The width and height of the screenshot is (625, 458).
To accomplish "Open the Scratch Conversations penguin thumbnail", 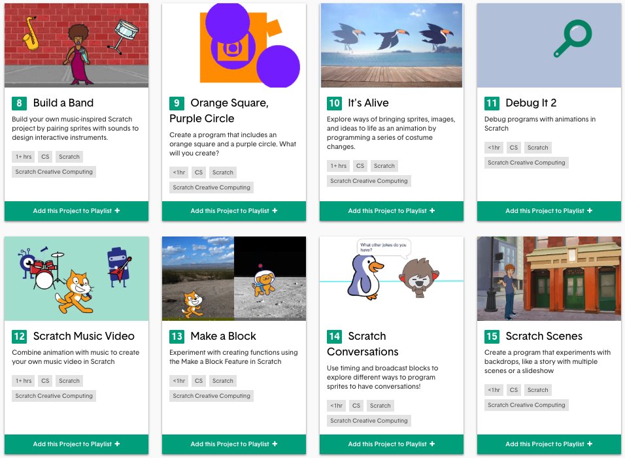I will pyautogui.click(x=392, y=278).
